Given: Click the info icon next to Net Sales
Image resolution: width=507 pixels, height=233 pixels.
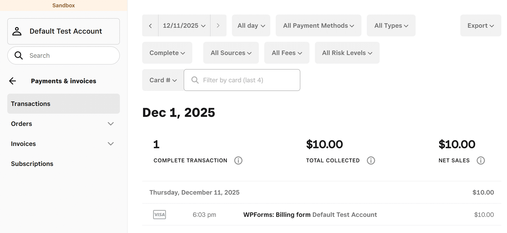Looking at the screenshot, I should click(x=481, y=160).
